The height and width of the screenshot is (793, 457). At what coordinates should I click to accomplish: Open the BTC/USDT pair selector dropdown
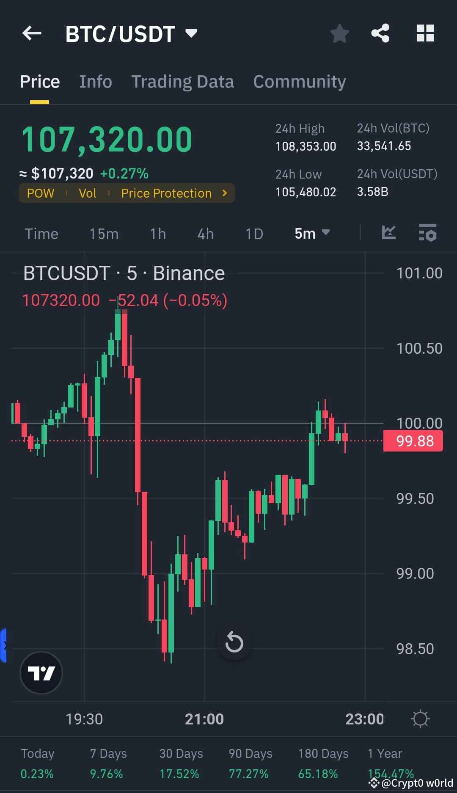coord(191,33)
